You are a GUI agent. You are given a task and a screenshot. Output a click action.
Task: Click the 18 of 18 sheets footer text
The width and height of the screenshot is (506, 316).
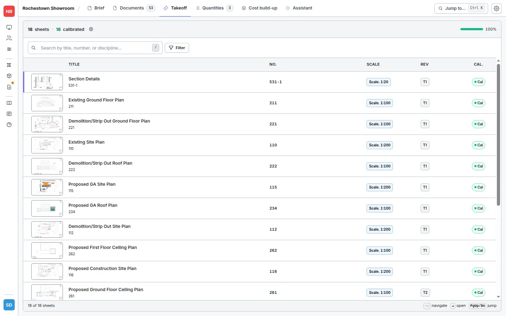(x=41, y=305)
